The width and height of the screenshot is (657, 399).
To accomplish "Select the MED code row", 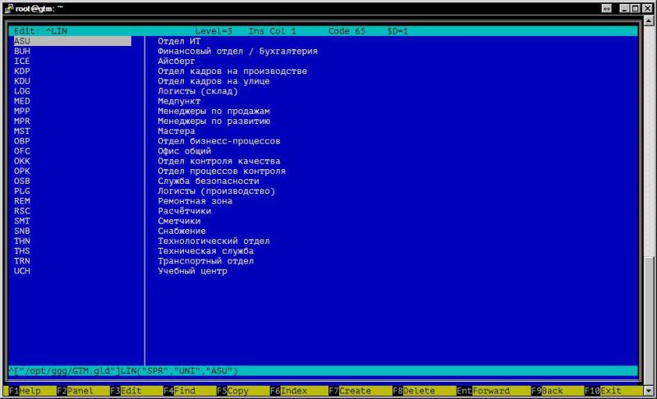I will tap(22, 101).
